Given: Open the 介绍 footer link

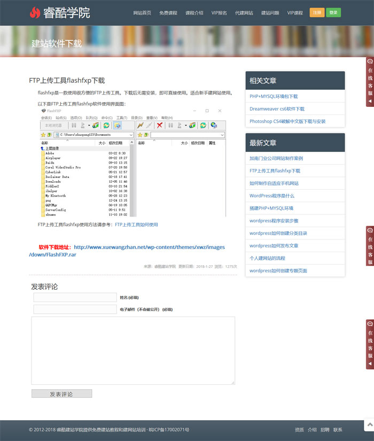Looking at the screenshot, I should tap(312, 430).
